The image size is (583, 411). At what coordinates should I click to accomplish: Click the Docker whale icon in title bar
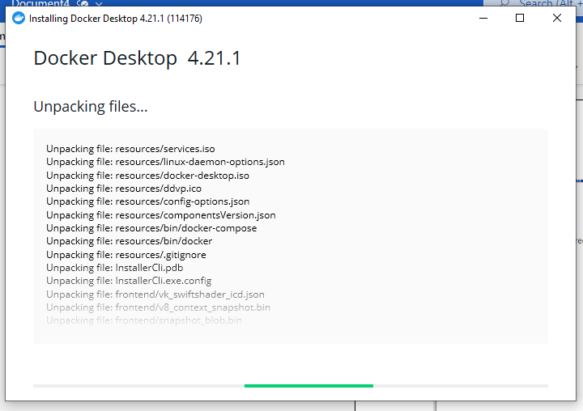pyautogui.click(x=19, y=19)
